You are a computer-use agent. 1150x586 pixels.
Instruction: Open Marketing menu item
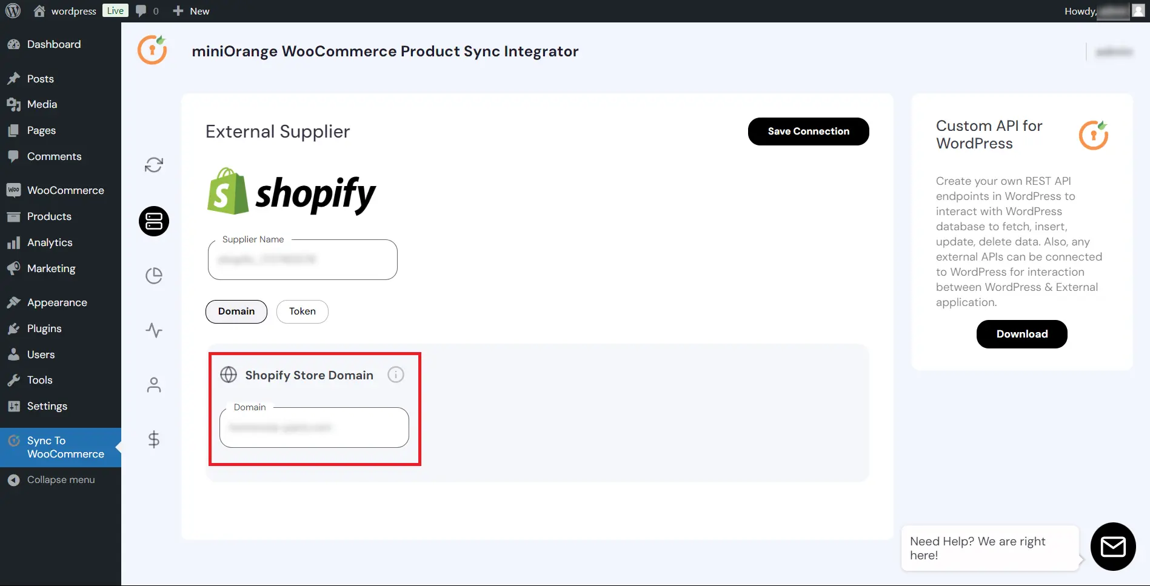click(x=61, y=268)
